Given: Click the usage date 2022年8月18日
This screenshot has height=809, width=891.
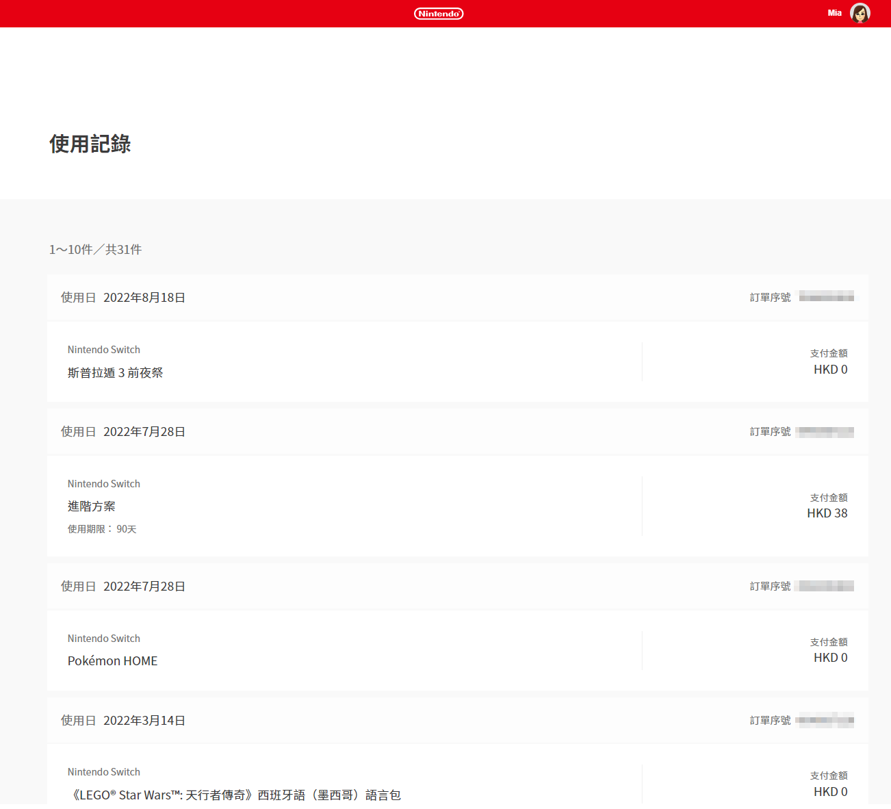Looking at the screenshot, I should point(144,298).
